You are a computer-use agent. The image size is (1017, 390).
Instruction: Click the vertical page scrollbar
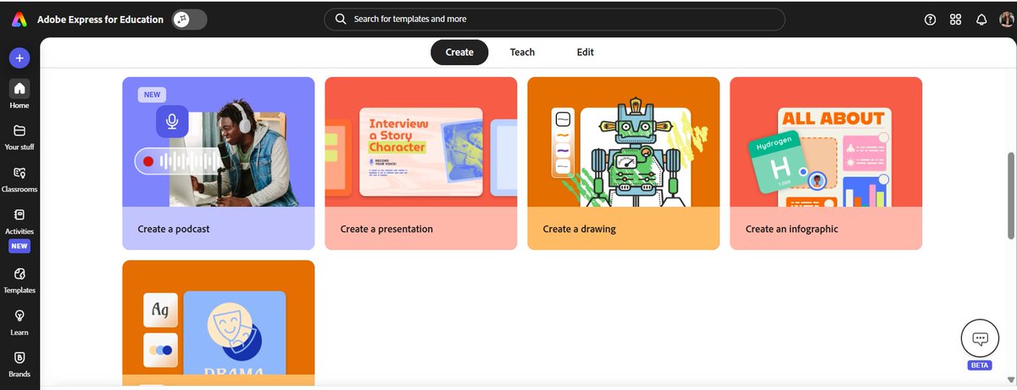tap(1010, 195)
